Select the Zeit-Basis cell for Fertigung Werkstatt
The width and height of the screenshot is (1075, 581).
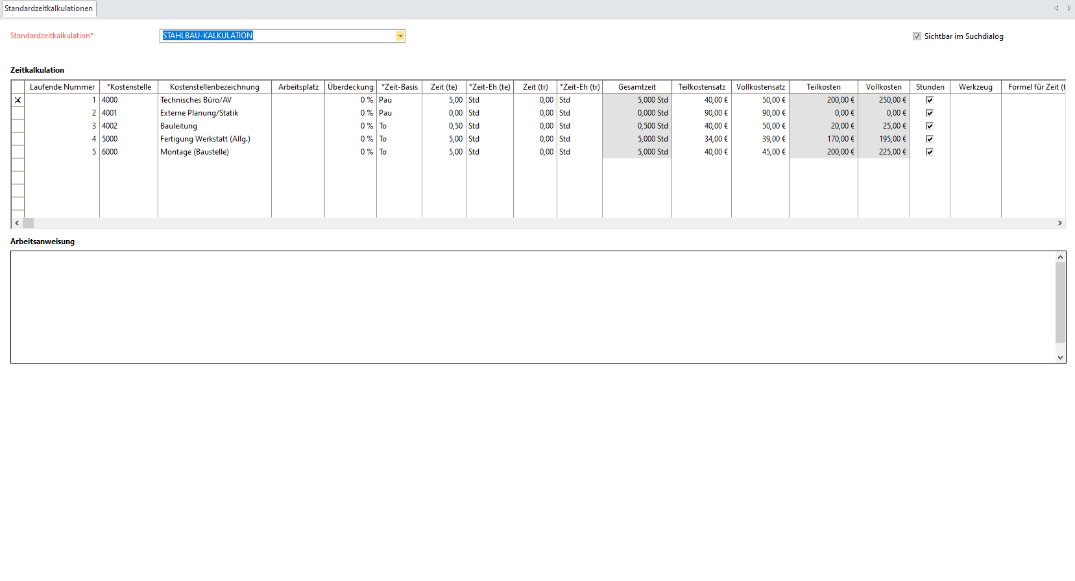(x=398, y=139)
